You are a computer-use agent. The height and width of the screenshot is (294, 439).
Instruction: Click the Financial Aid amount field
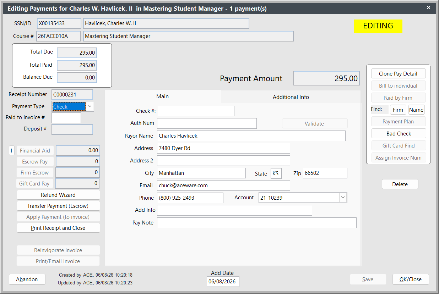click(78, 150)
